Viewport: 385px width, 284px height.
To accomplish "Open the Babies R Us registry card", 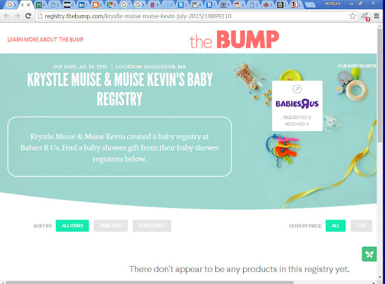I will click(x=297, y=106).
